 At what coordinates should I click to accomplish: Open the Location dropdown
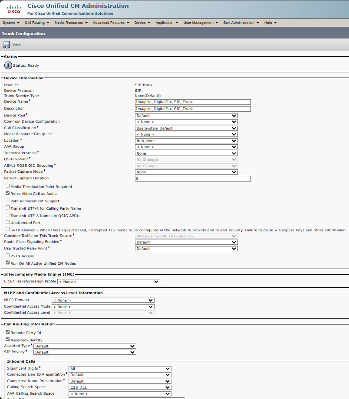click(186, 141)
